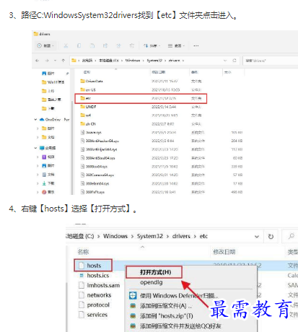Click the Copy icon in drivers toolbar
Image resolution: width=298 pixels, height=332 pixels.
pos(79,45)
